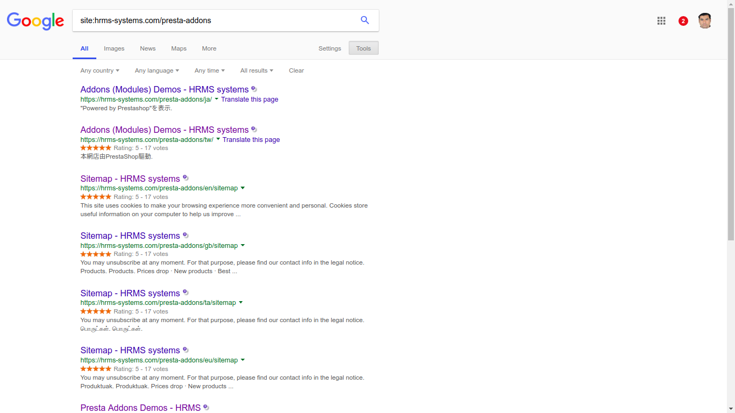Click extension icon beside the /ja/ result title

pyautogui.click(x=254, y=89)
